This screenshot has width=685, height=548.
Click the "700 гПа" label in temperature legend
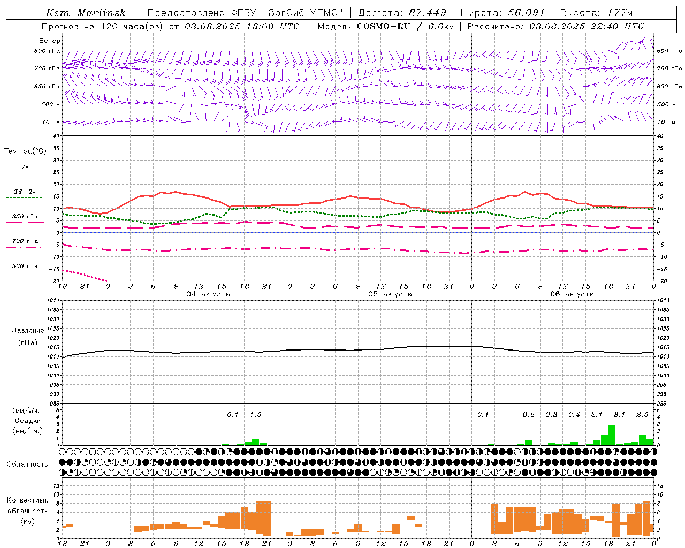tap(25, 241)
